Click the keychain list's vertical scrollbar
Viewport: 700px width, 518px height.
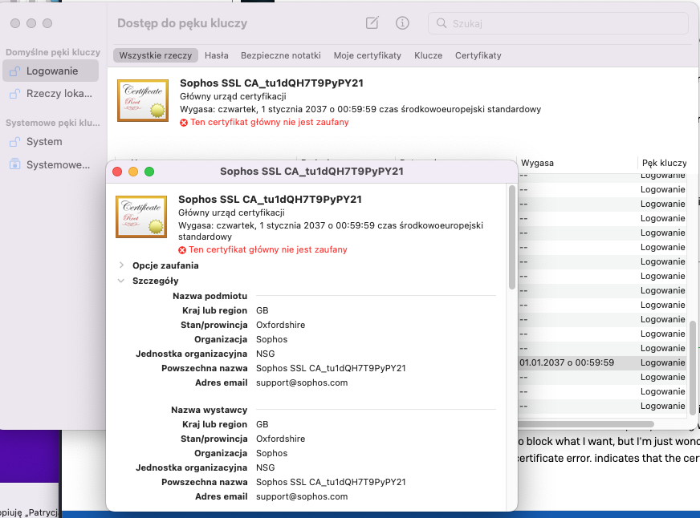[x=693, y=368]
